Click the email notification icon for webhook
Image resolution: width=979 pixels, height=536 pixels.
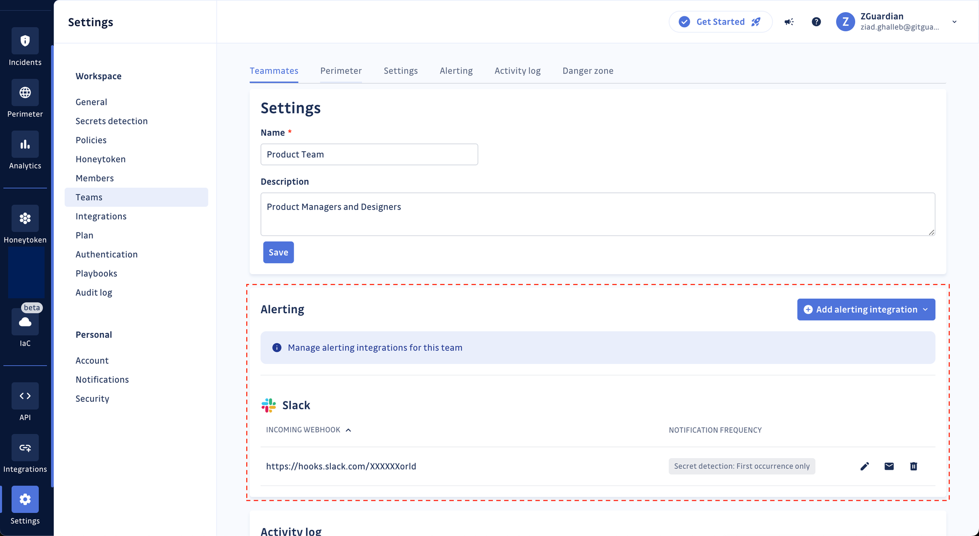889,466
